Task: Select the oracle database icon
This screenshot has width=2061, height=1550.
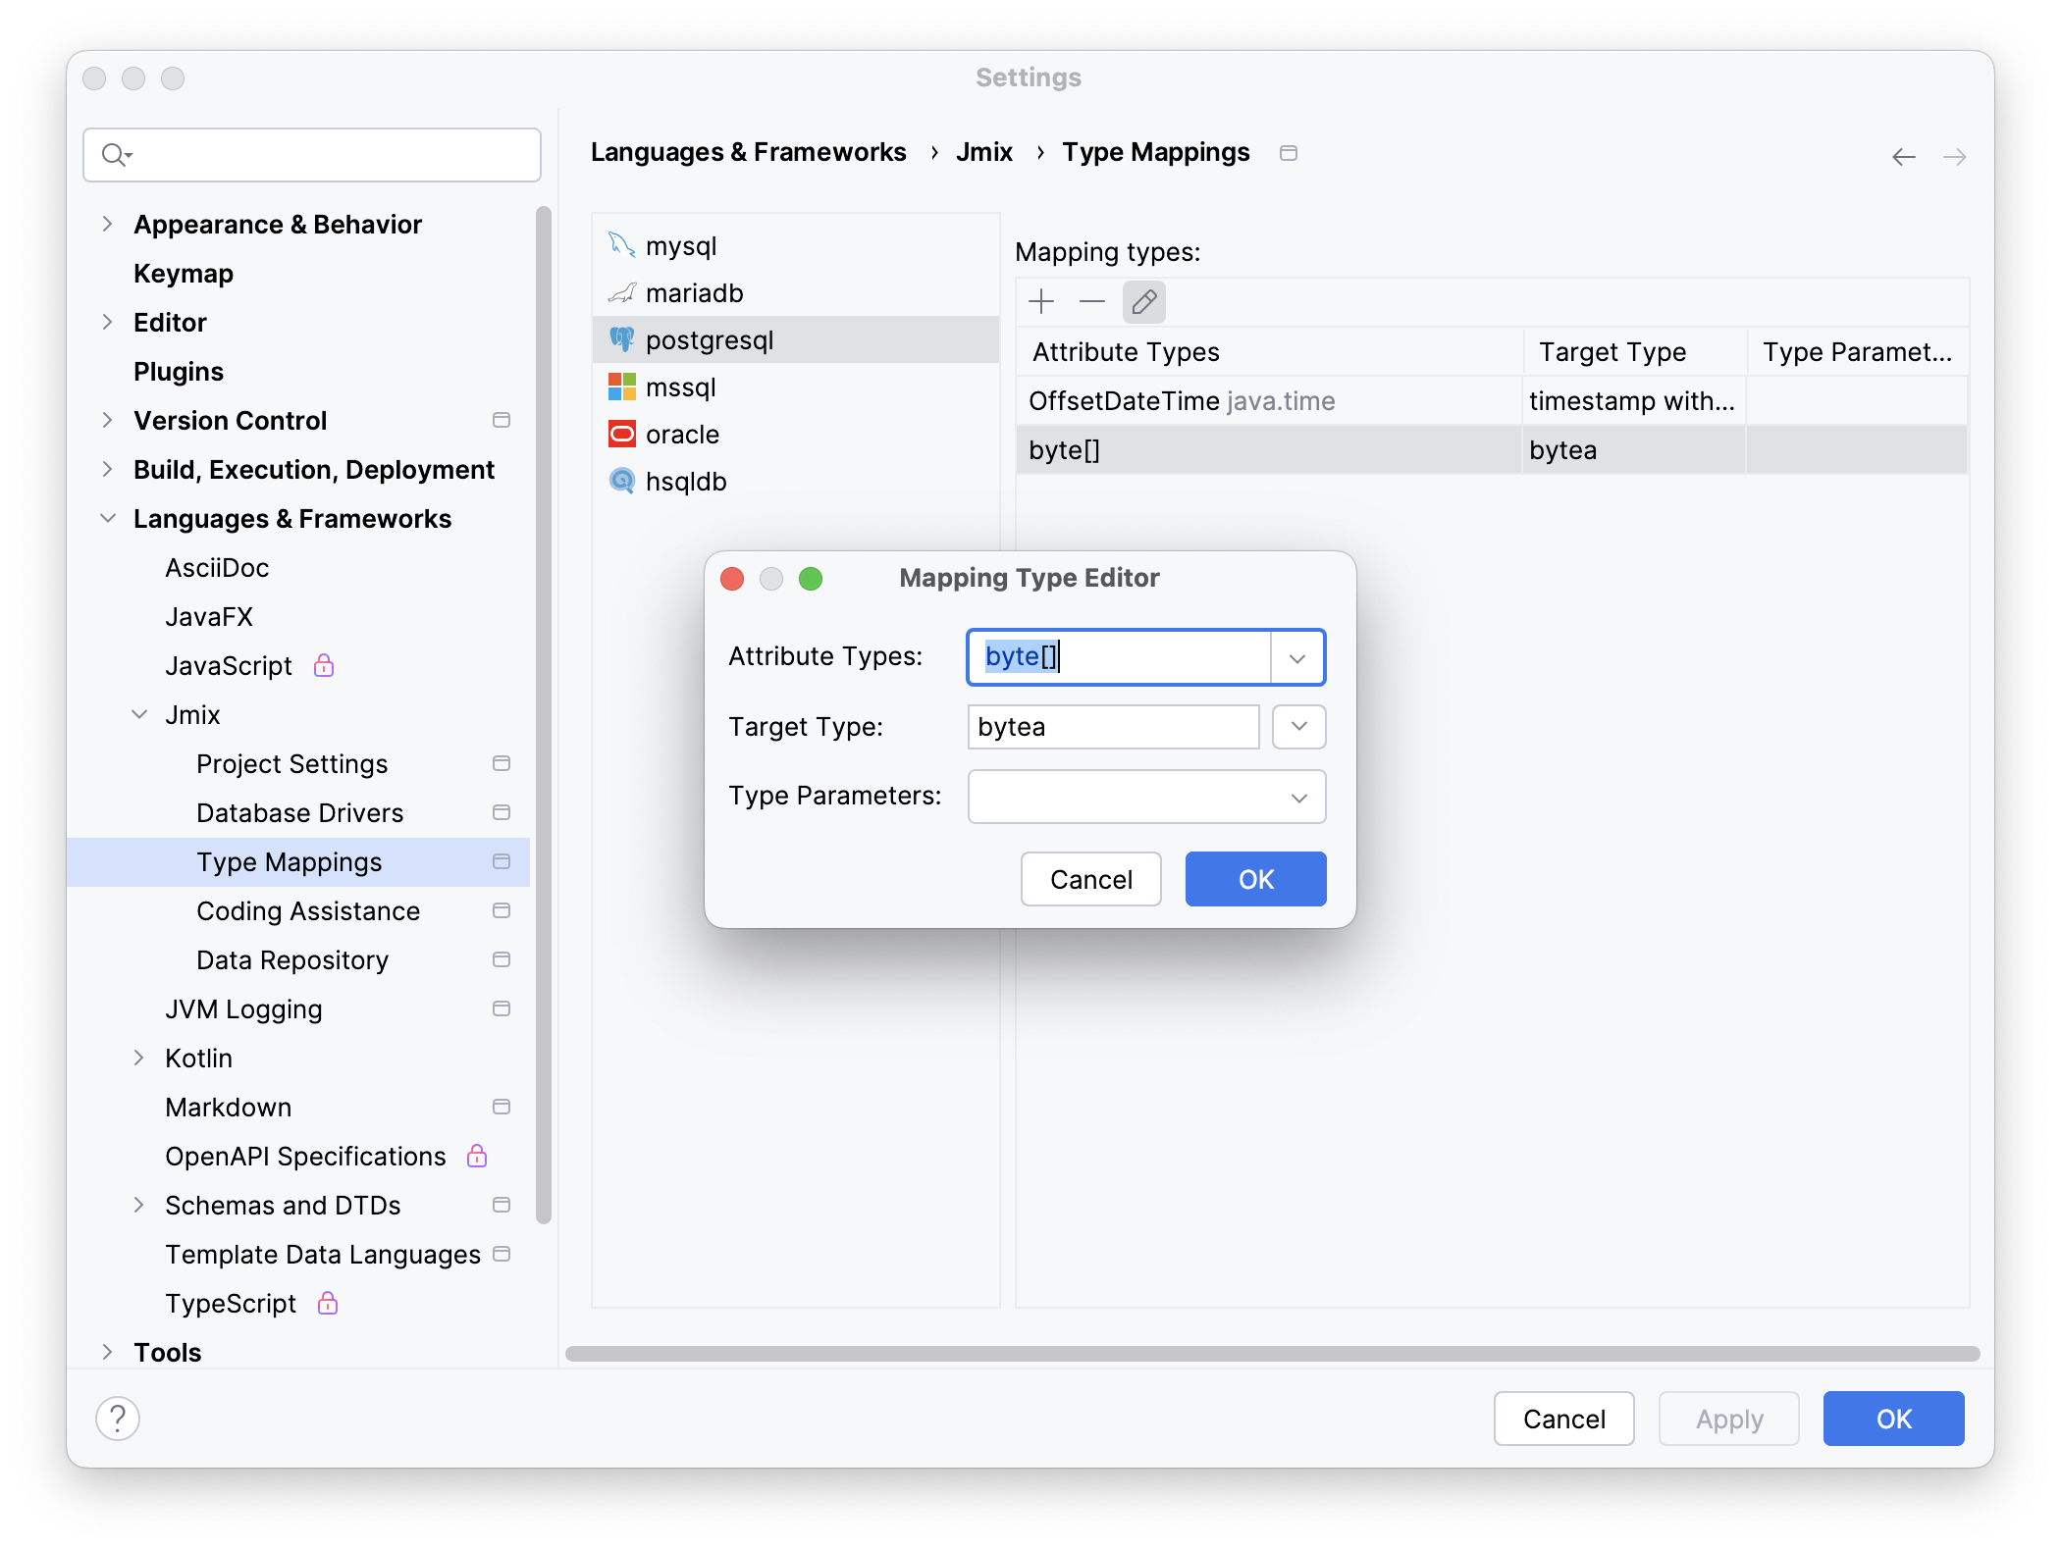Action: point(620,434)
